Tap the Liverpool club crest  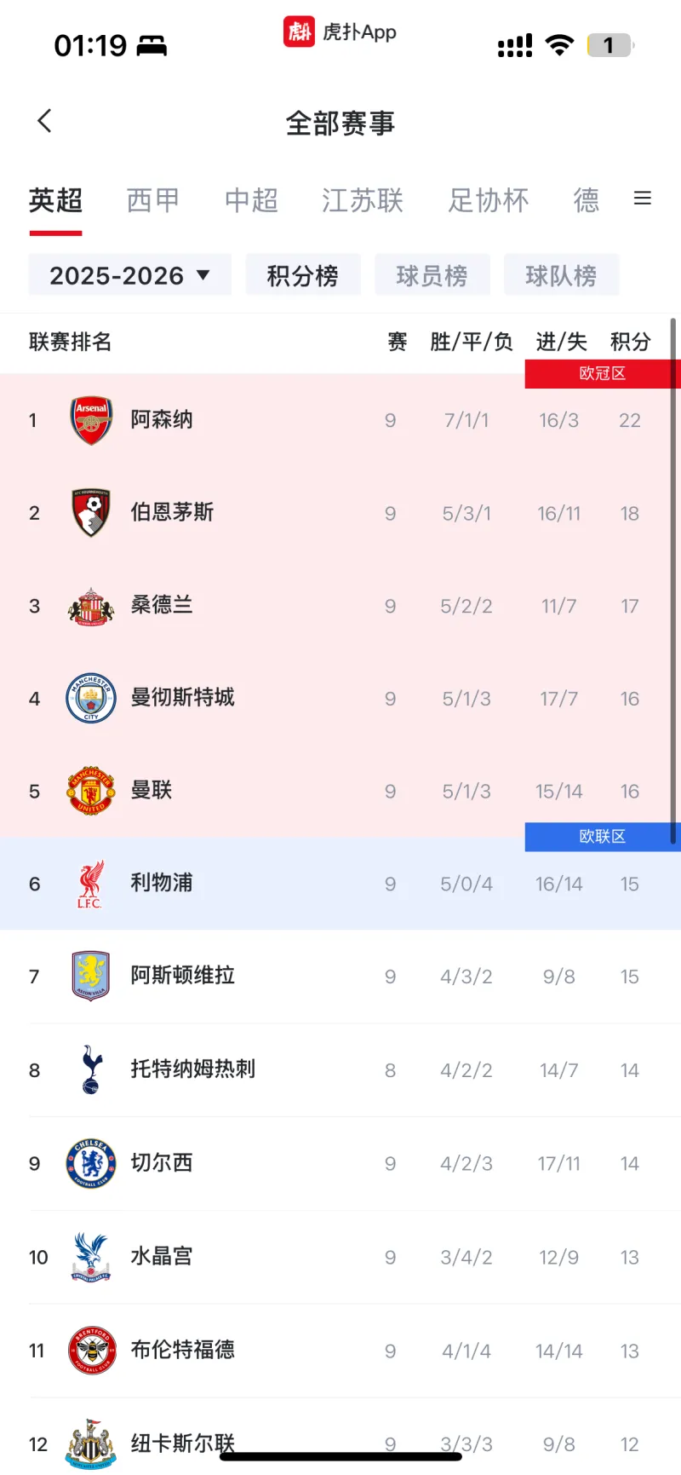[x=91, y=884]
